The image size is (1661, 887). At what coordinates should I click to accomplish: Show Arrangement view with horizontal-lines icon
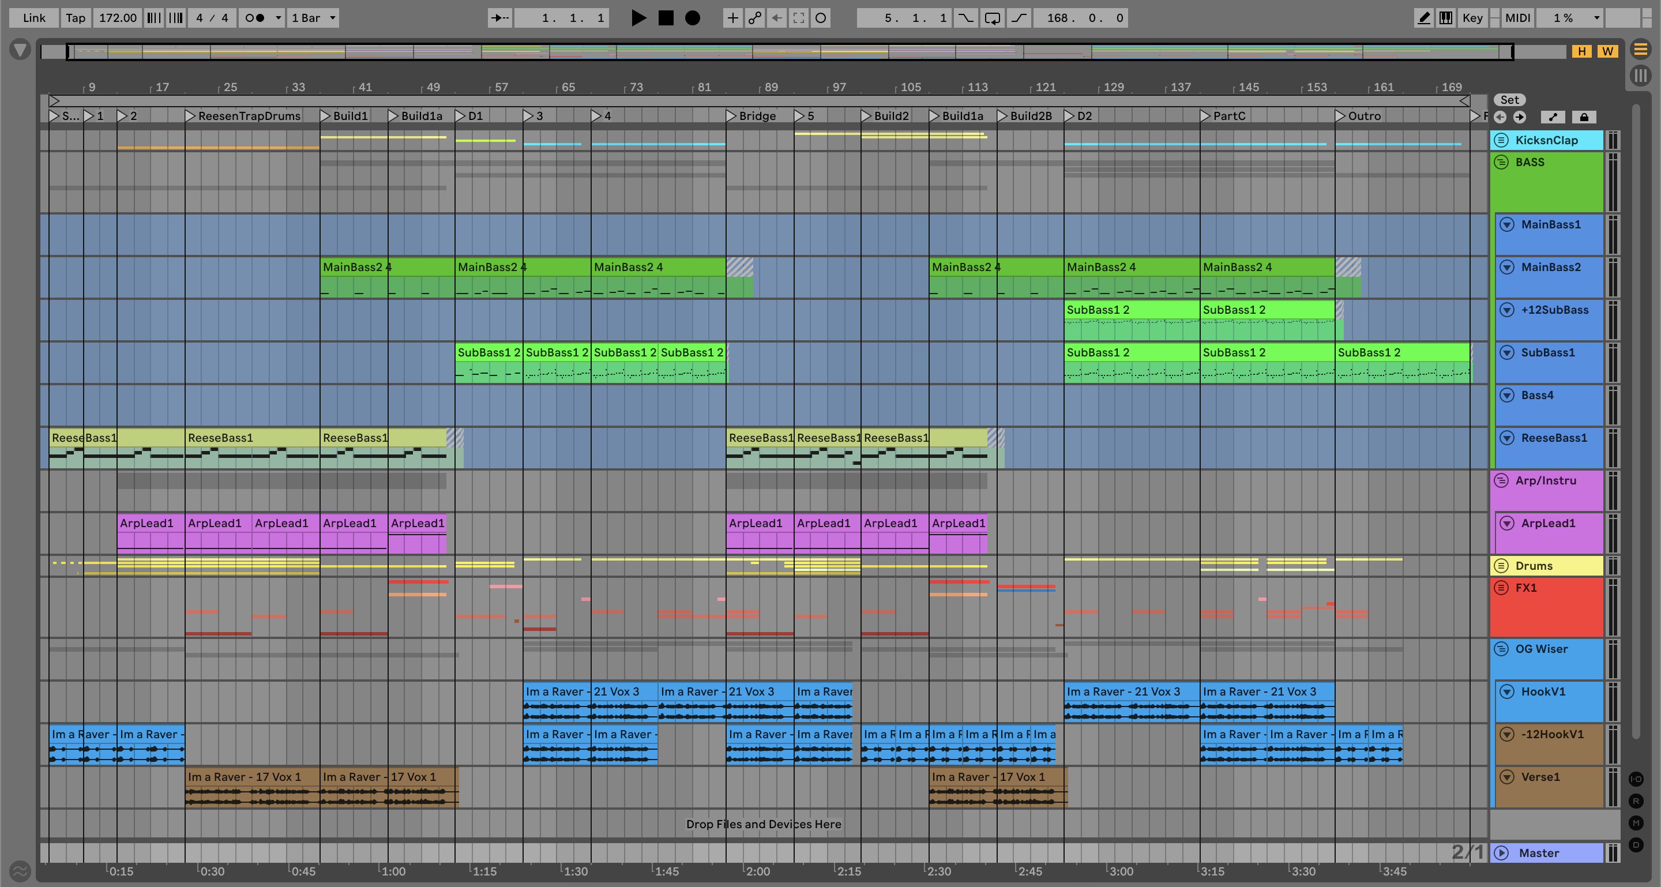click(x=1640, y=49)
